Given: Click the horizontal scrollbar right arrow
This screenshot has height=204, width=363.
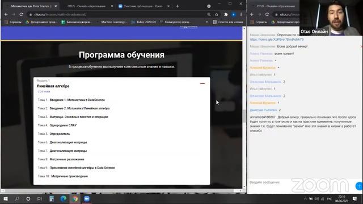Looking at the screenshot, I should pyautogui.click(x=240, y=191).
